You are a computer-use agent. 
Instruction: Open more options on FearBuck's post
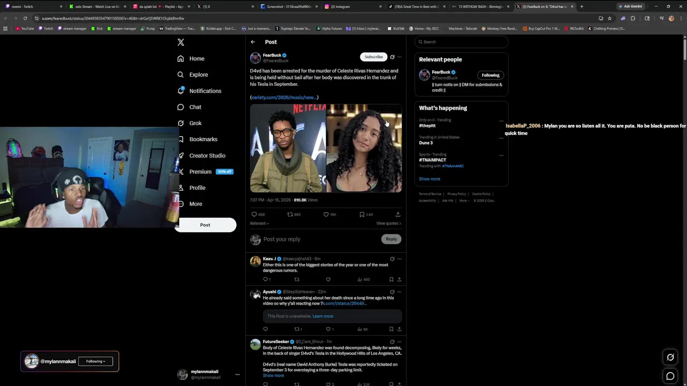coord(399,57)
